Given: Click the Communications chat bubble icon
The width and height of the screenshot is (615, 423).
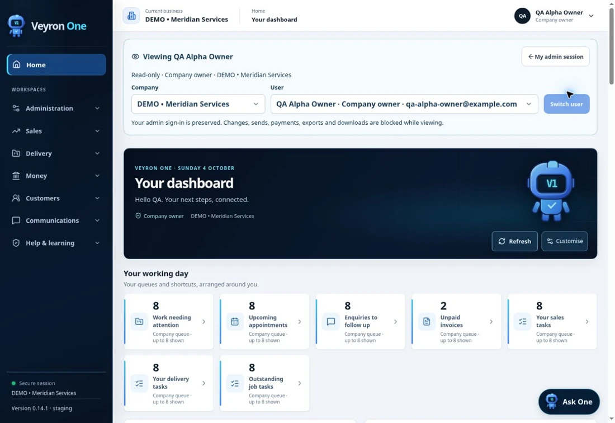Looking at the screenshot, I should [x=16, y=220].
